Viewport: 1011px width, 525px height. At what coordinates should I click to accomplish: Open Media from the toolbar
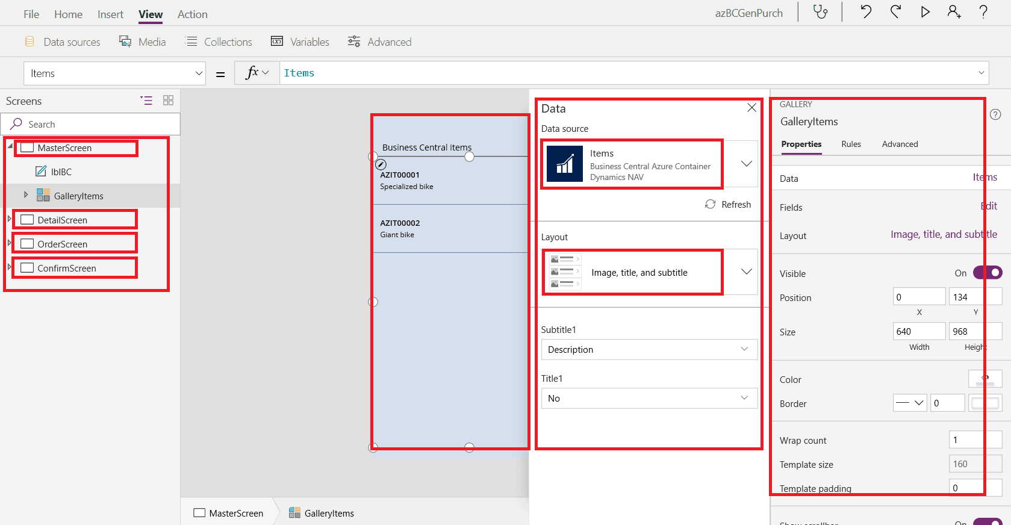coord(143,42)
